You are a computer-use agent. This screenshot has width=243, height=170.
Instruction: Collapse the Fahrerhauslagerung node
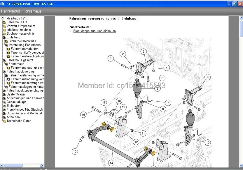pos(4,72)
